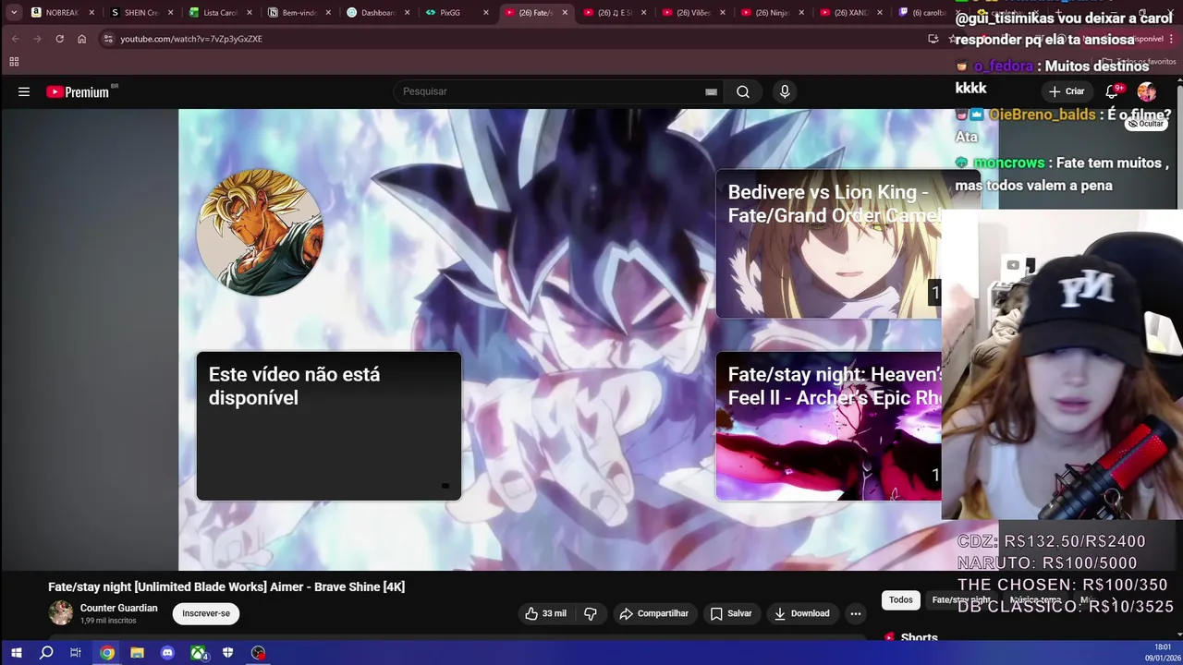Open Windows taskbar search
1183x665 pixels.
pos(46,653)
